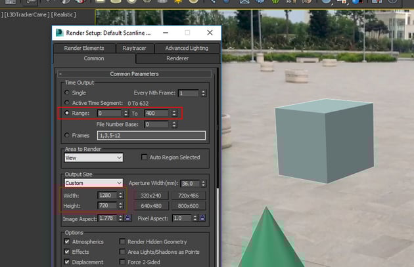Enable Auto Region Selected checkbox
The height and width of the screenshot is (267, 414).
[x=144, y=157]
